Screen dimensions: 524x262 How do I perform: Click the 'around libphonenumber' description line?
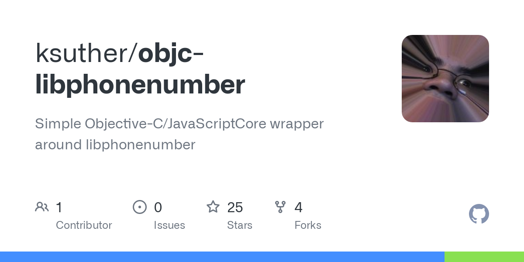[x=115, y=145]
